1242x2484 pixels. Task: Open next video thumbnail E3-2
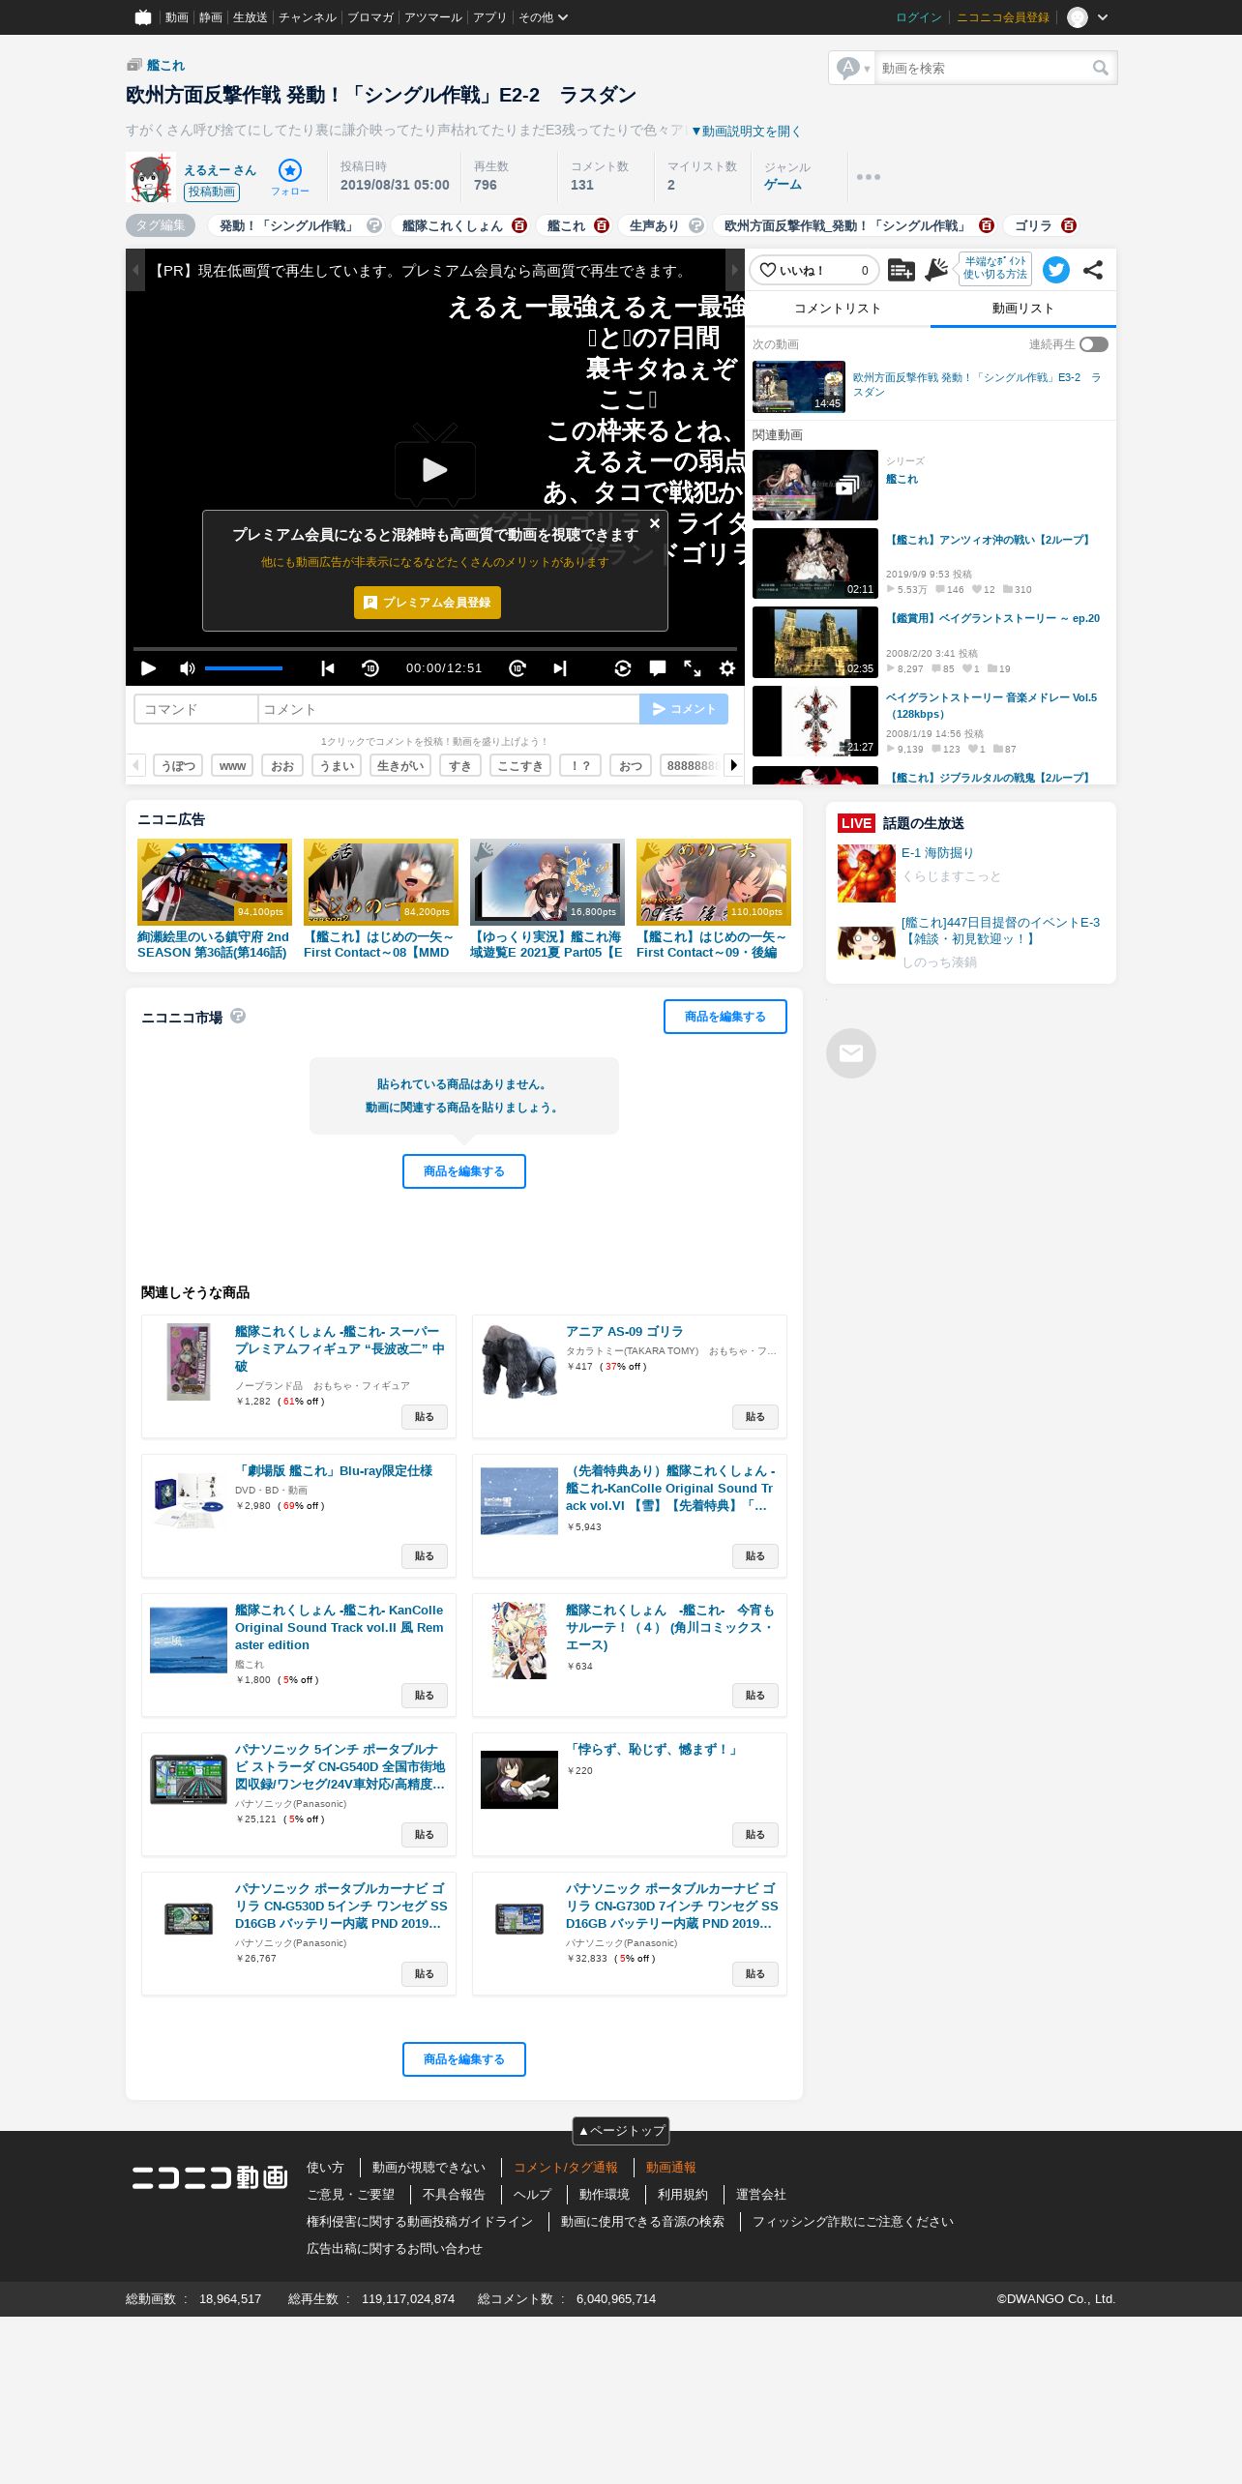tap(799, 387)
